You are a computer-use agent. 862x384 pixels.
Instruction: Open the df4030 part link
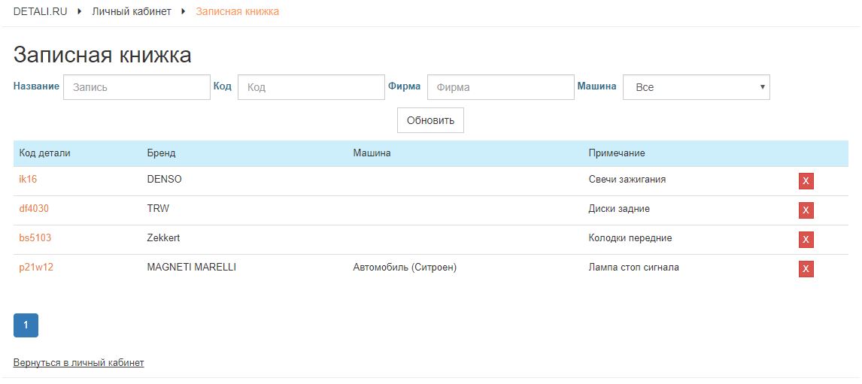(34, 209)
